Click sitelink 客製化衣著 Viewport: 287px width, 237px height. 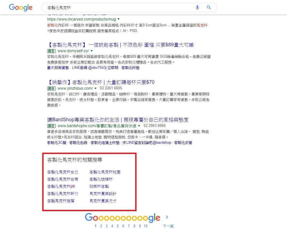coord(183,143)
